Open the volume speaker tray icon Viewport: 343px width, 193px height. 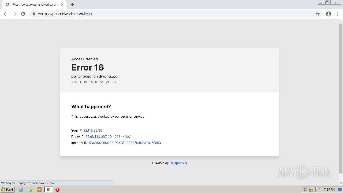(304, 190)
